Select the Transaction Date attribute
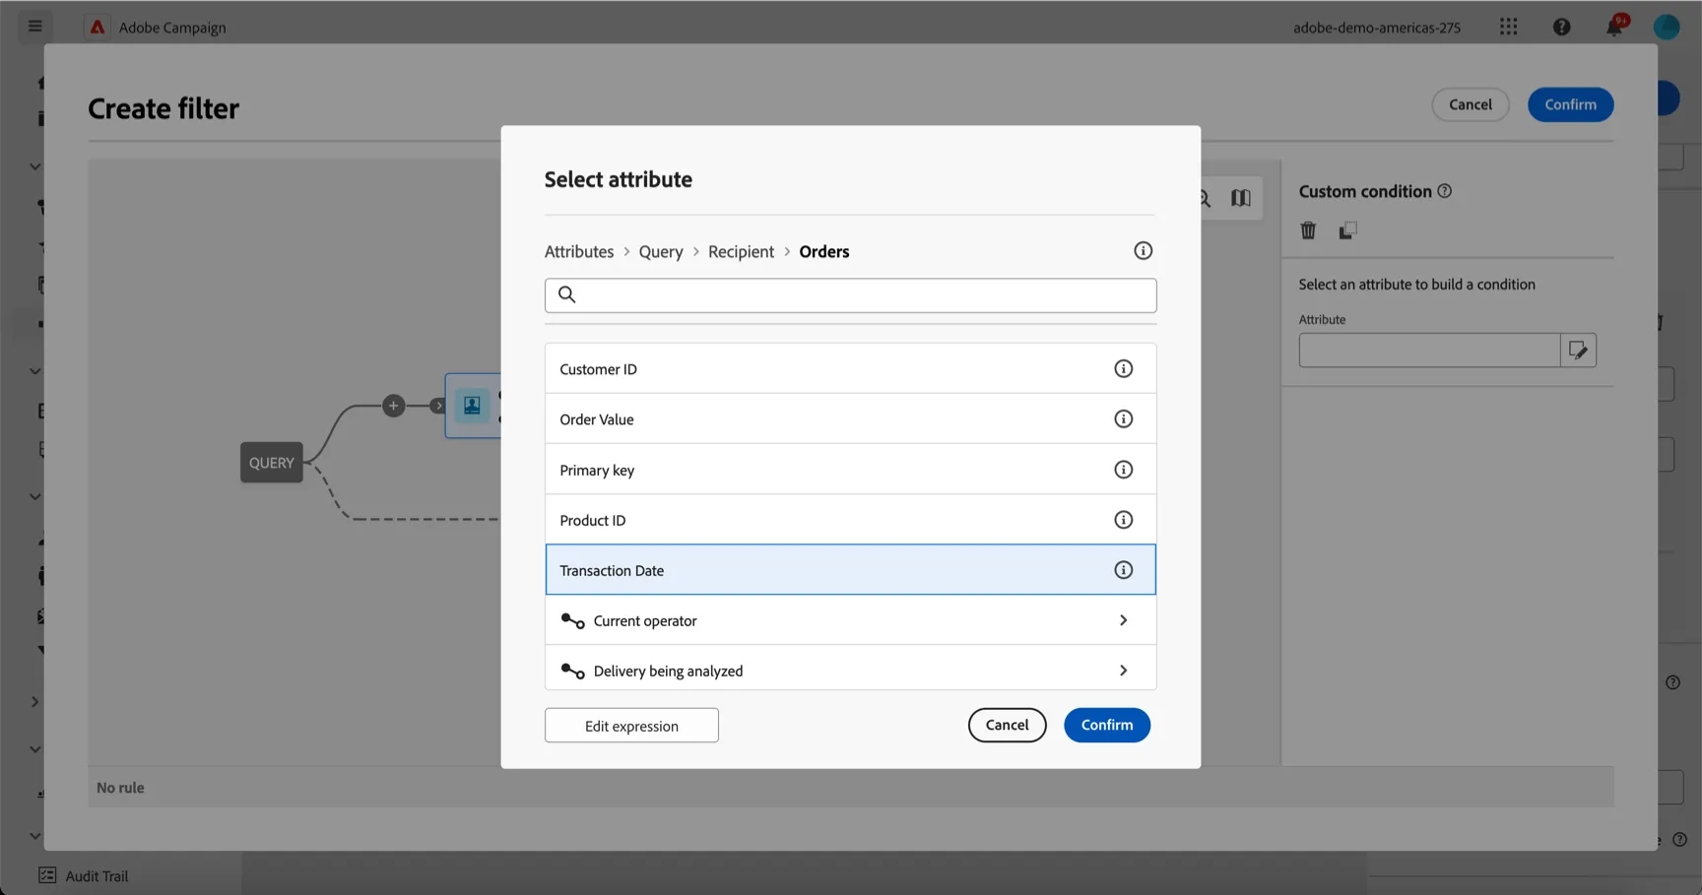 (x=851, y=570)
